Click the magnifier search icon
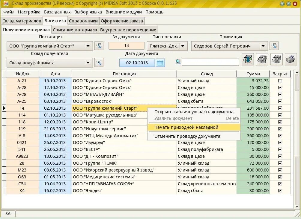301x219 pixels. tap(178, 62)
